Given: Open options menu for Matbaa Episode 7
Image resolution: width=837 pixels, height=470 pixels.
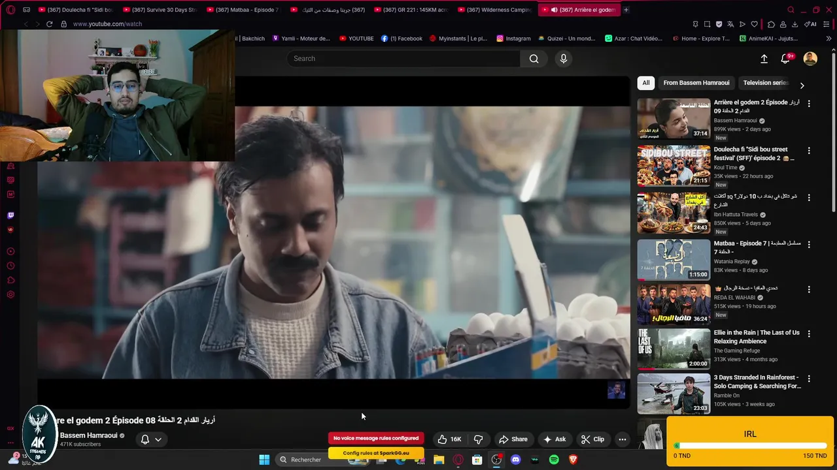Looking at the screenshot, I should pos(809,245).
